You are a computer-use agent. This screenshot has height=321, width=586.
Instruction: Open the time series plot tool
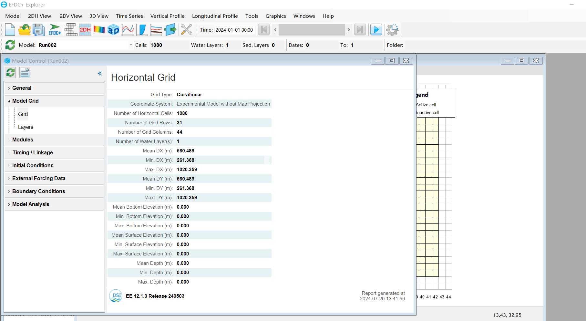tap(128, 30)
